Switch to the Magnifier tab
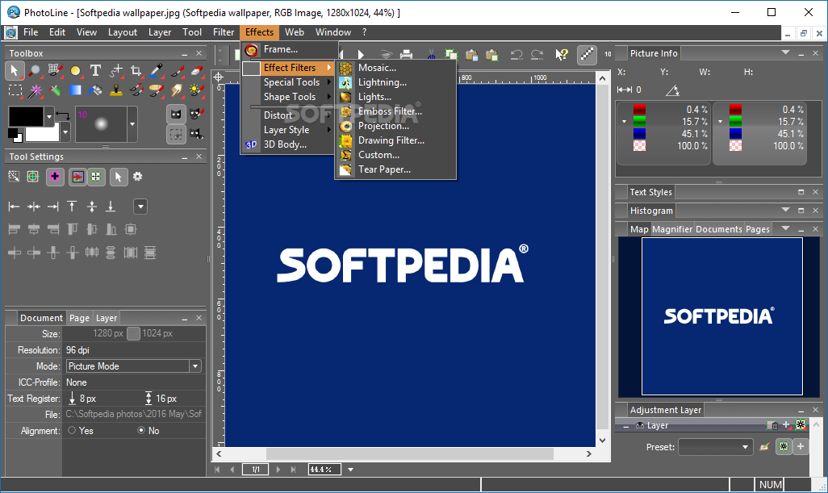The width and height of the screenshot is (828, 493). tap(671, 229)
